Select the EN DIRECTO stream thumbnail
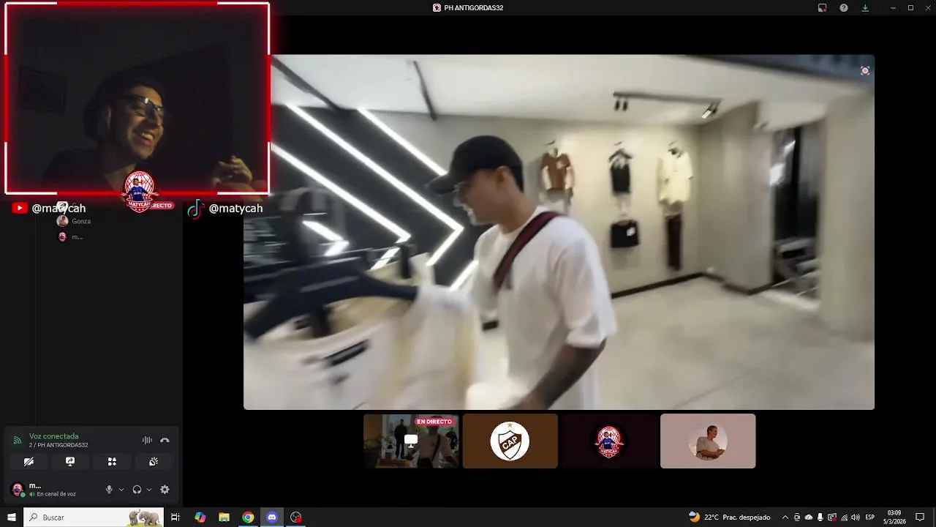 [412, 441]
